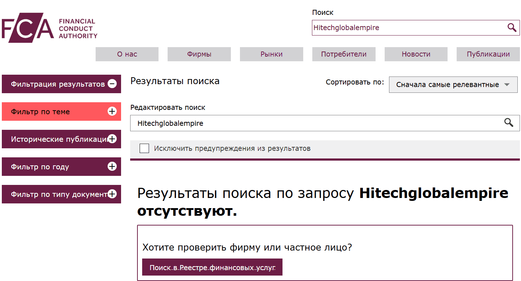Open the Рынки section
521x281 pixels.
271,54
